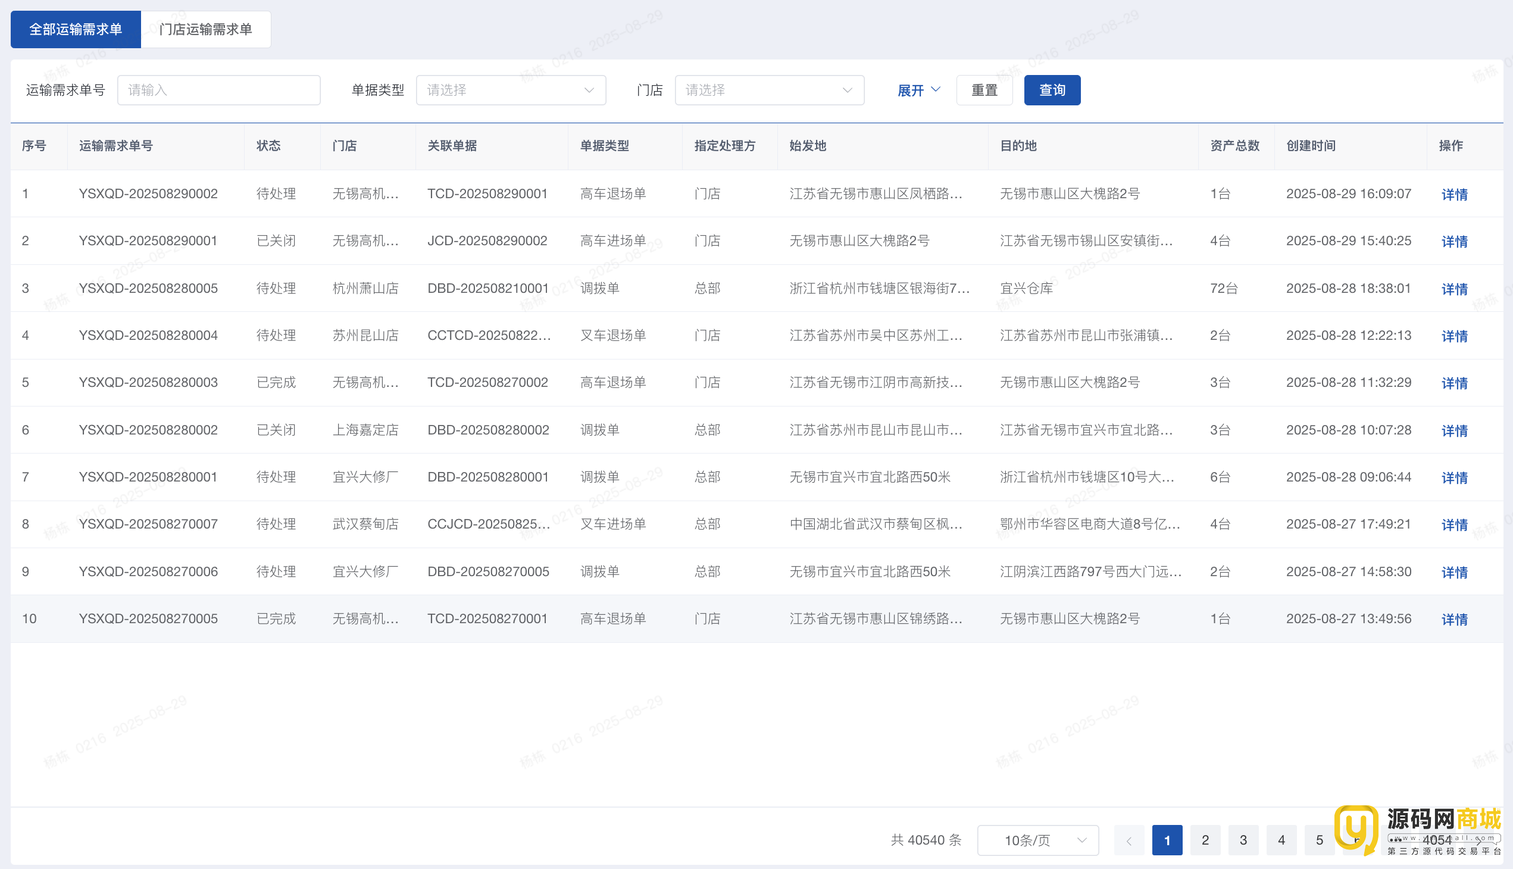Open the 门店 filter dropdown
Viewport: 1513px width, 869px height.
click(769, 90)
